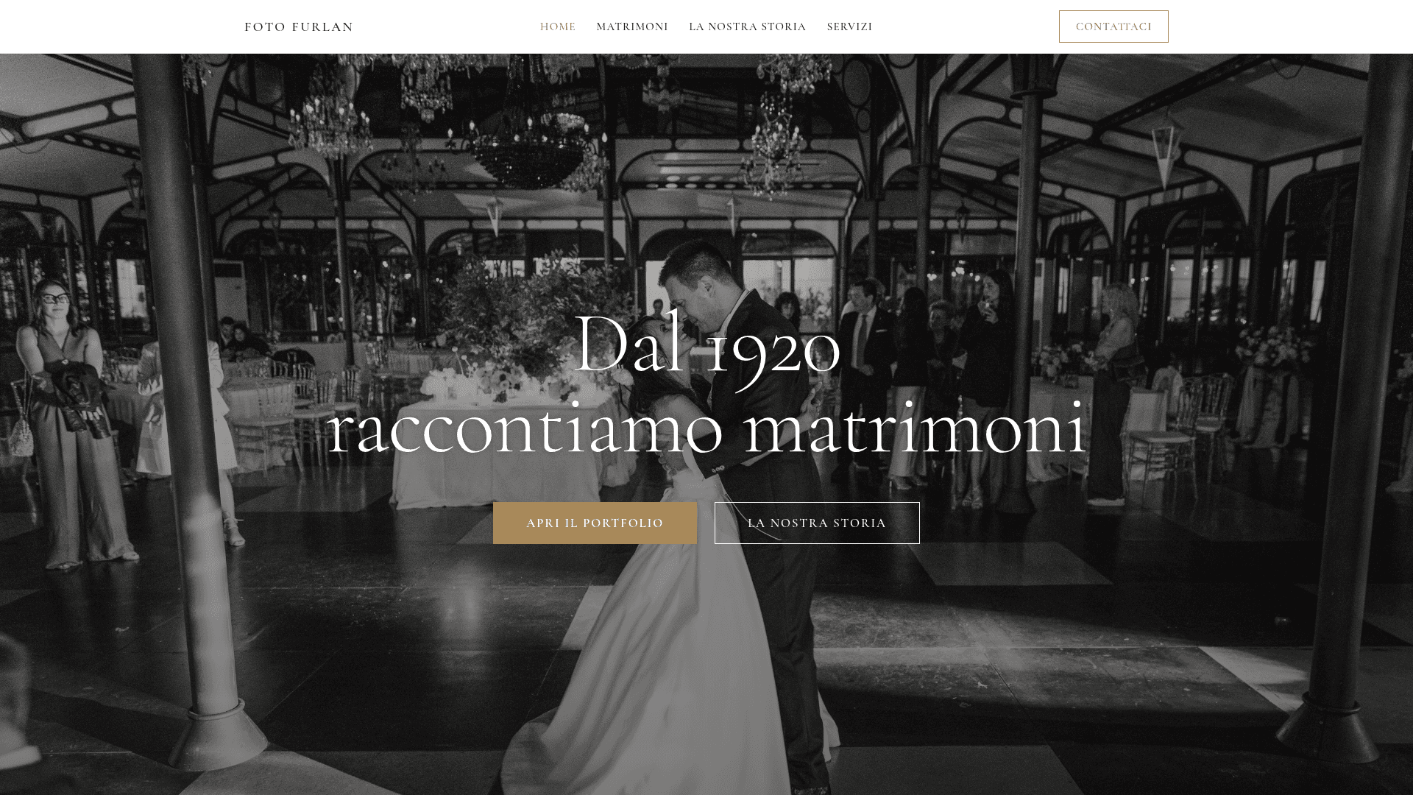The width and height of the screenshot is (1413, 795).
Task: Open the MATRIMONI menu item
Action: point(632,26)
